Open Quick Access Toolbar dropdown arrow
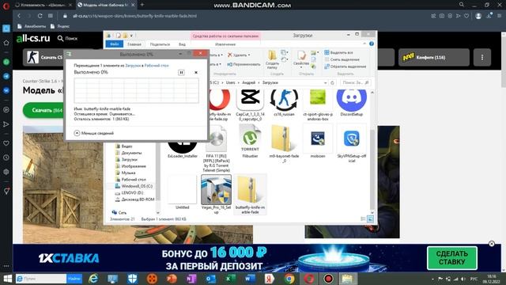 pyautogui.click(x=131, y=36)
